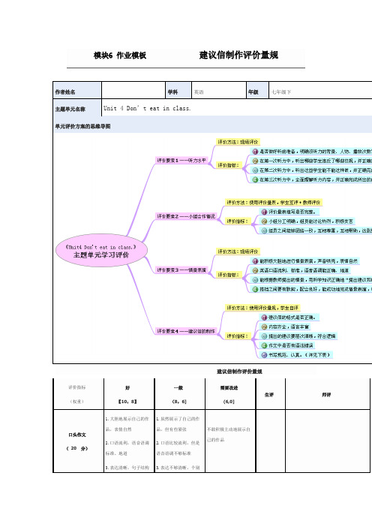Click the number 2 icon beside '小组分工明确'

[264, 221]
